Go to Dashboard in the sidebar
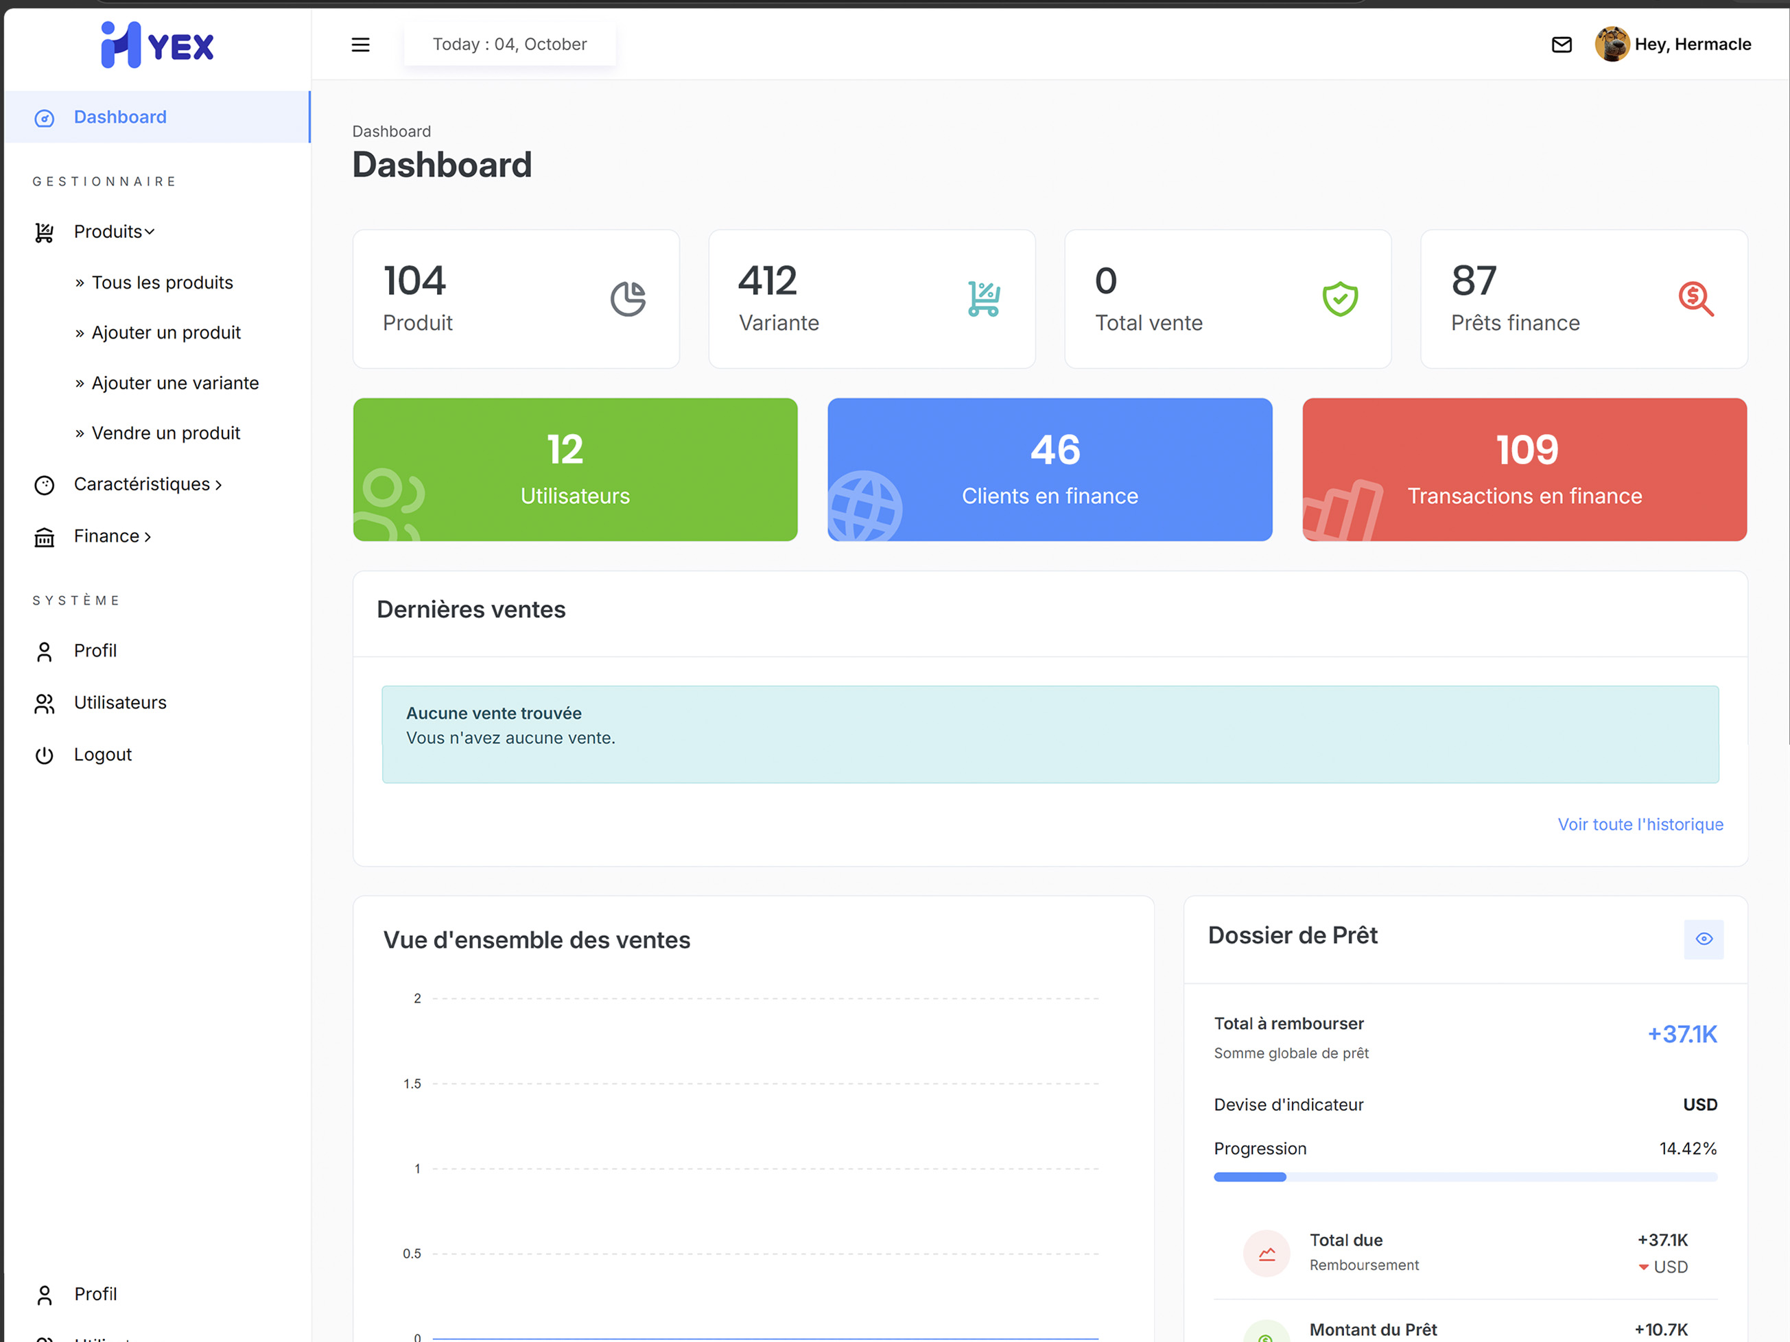The width and height of the screenshot is (1790, 1342). 157,117
